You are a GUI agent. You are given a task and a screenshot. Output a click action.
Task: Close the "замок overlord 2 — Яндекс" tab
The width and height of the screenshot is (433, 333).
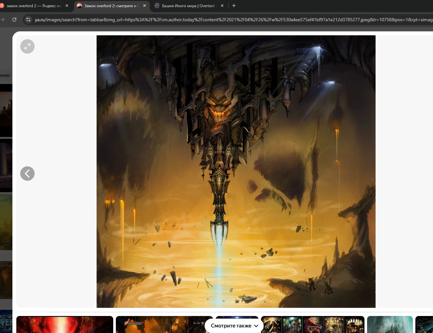(x=67, y=6)
